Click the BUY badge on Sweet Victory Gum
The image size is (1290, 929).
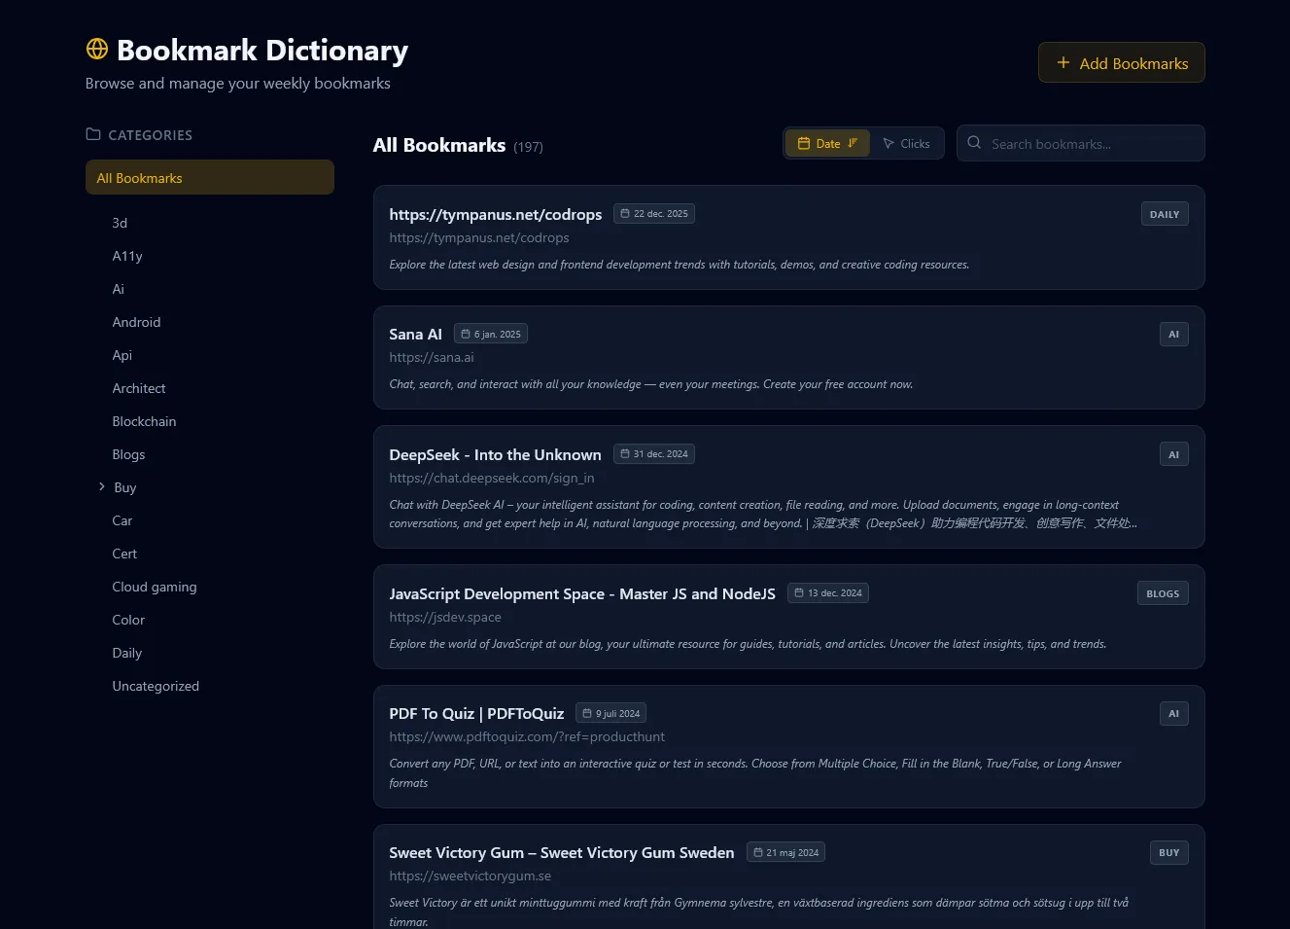click(1168, 852)
